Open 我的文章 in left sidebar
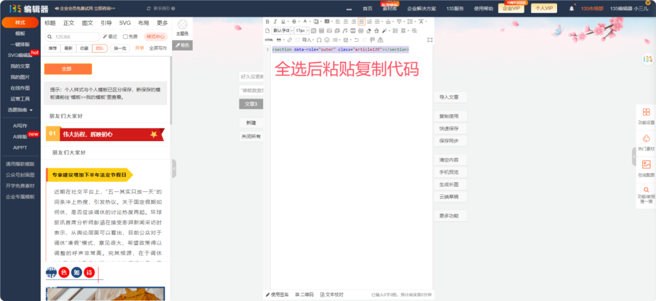 click(x=20, y=66)
